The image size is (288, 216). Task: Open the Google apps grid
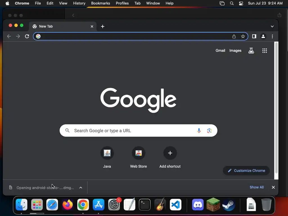tap(265, 51)
